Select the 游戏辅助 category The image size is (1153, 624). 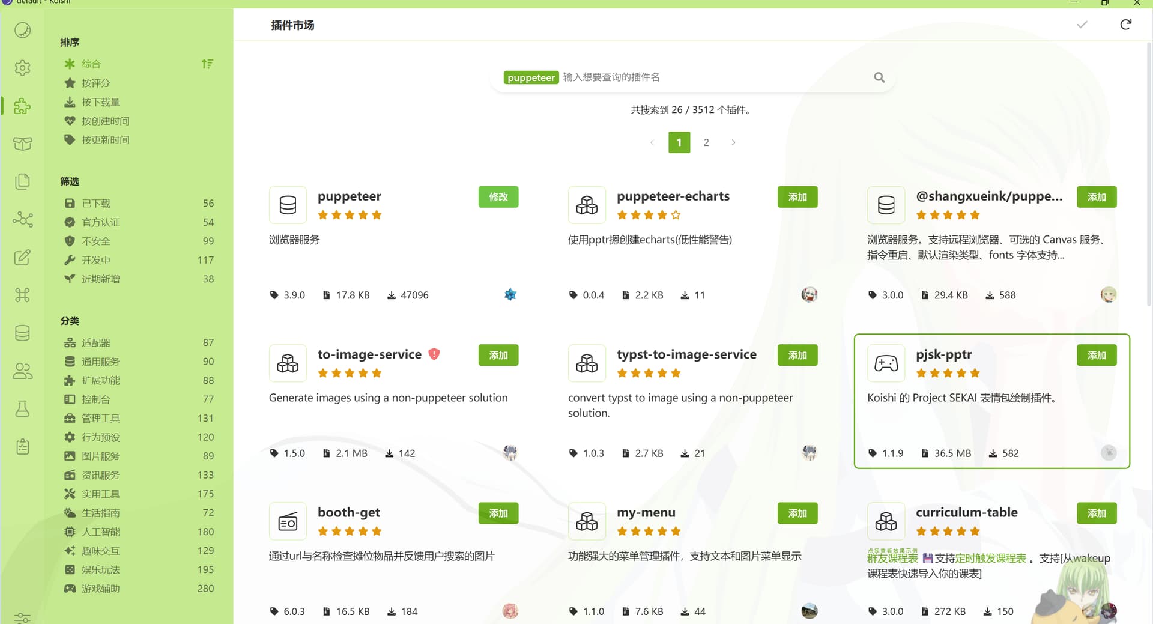[100, 589]
